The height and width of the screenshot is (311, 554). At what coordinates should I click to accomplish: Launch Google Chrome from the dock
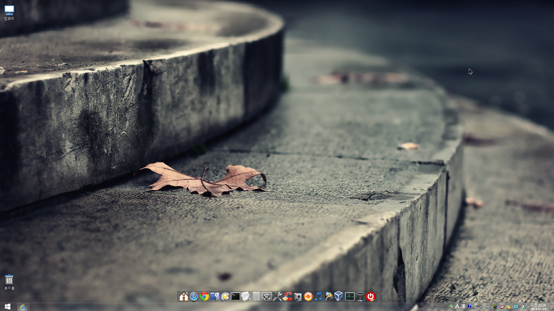coord(204,296)
